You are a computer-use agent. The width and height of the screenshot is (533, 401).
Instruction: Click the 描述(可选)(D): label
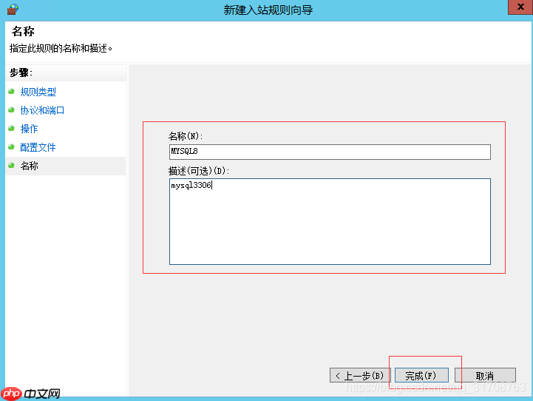coord(199,171)
